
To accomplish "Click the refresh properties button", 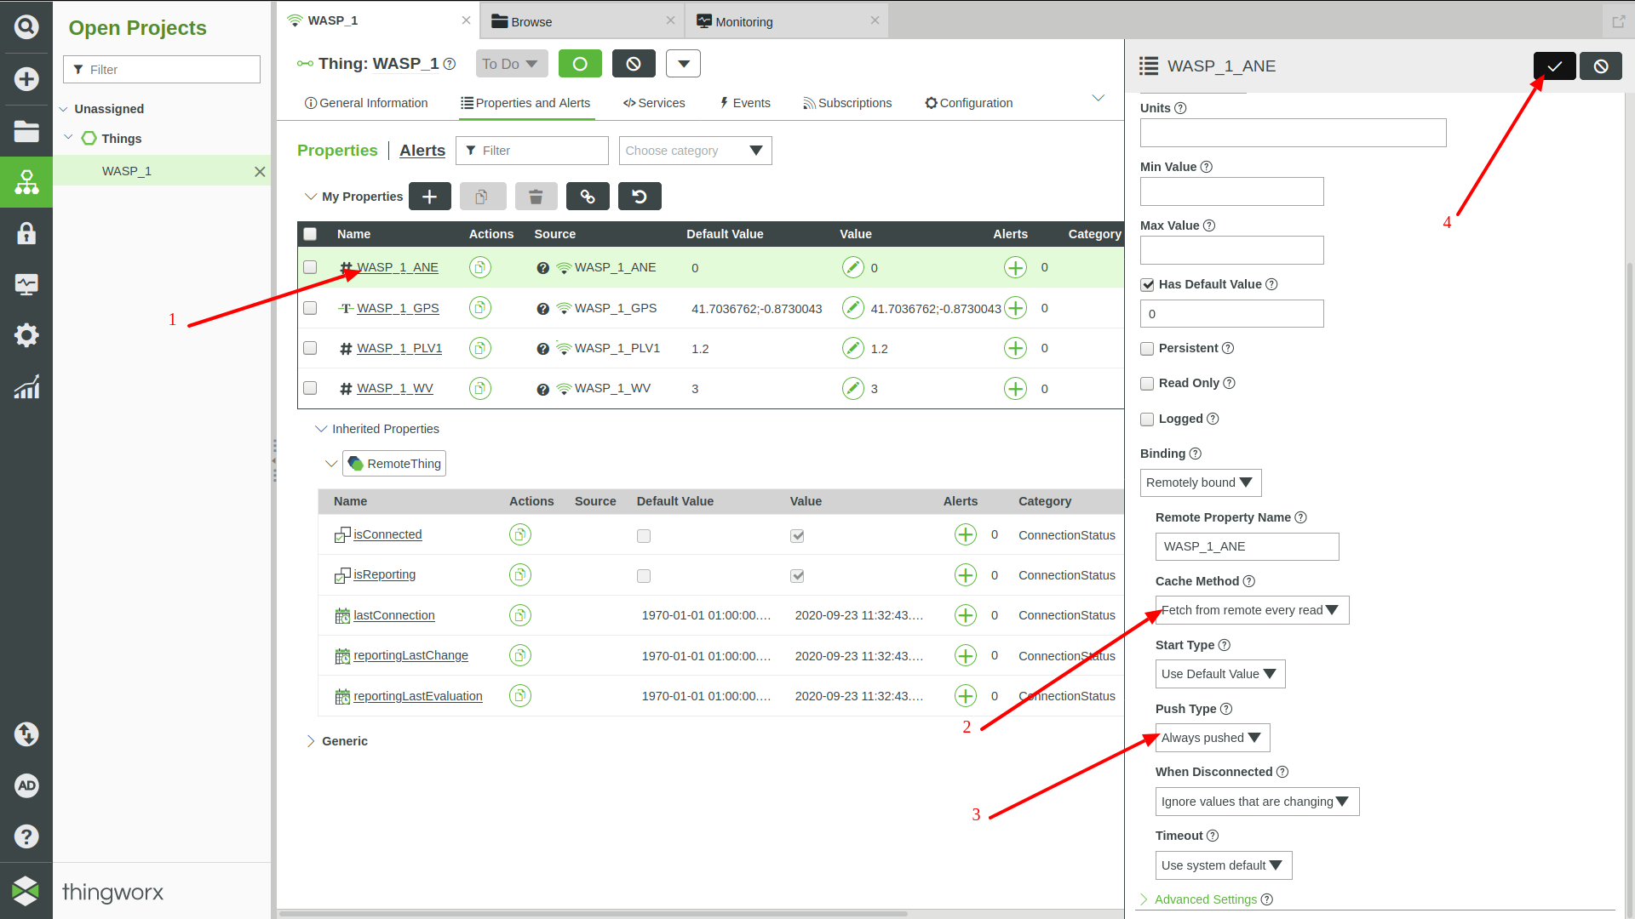I will [x=640, y=197].
